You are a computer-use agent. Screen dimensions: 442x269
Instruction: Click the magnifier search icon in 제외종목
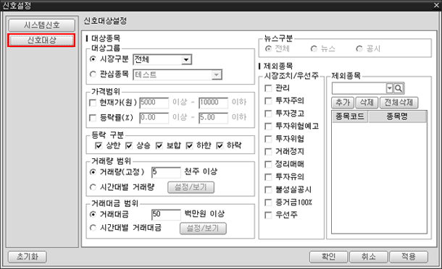[x=399, y=88]
